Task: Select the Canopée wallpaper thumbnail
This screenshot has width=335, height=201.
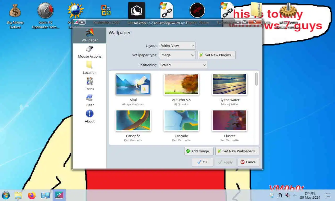Action: 133,120
